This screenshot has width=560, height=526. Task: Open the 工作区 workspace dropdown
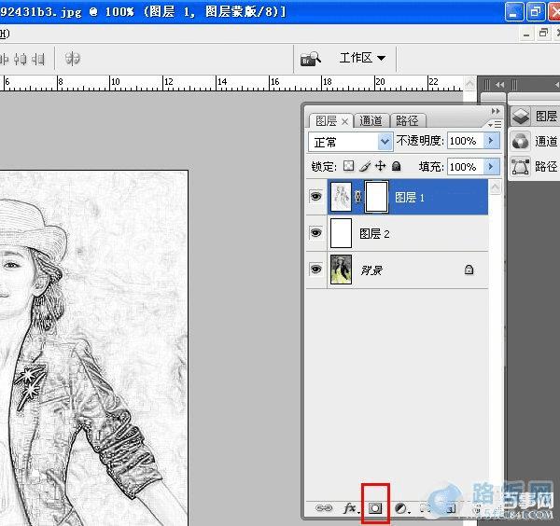point(362,58)
